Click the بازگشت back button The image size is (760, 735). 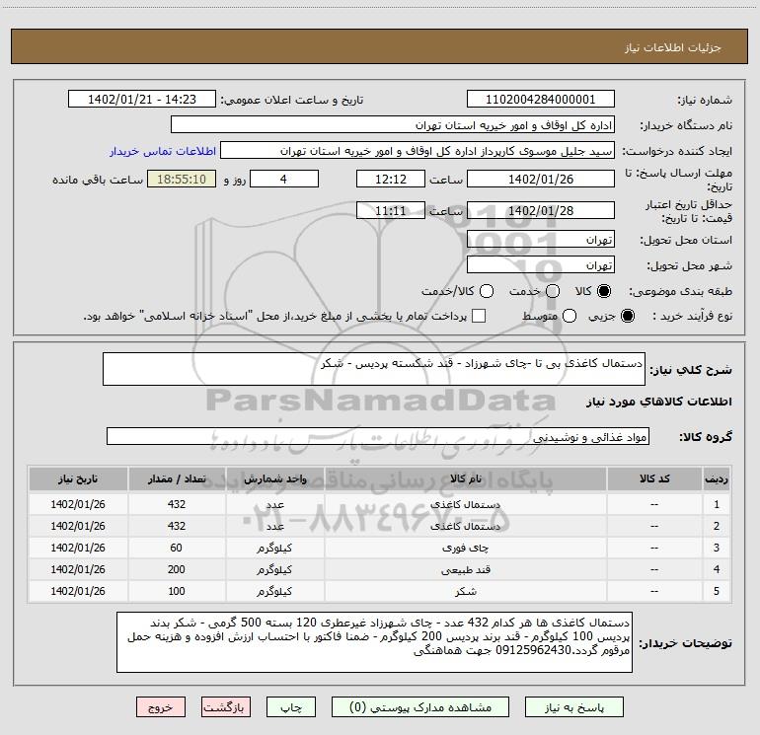[226, 707]
